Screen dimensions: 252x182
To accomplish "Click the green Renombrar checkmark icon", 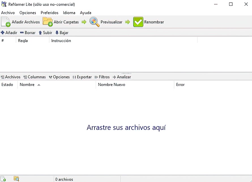I will 138,22.
